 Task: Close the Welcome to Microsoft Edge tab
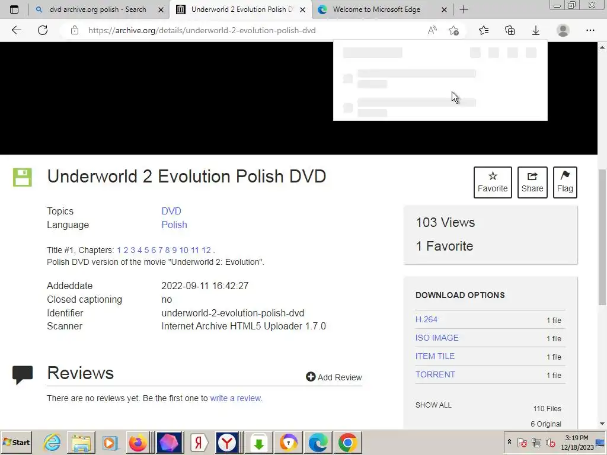445,9
